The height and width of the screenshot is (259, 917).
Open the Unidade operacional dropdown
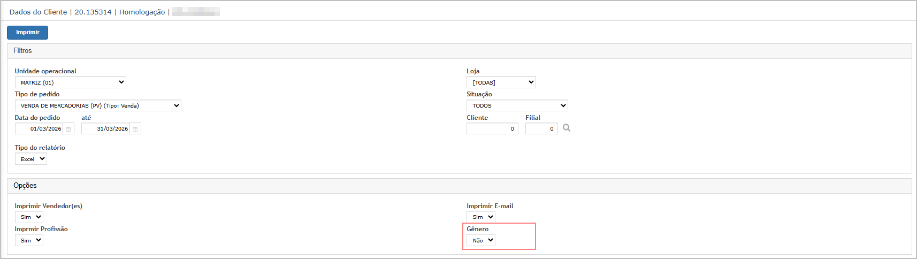tap(70, 82)
